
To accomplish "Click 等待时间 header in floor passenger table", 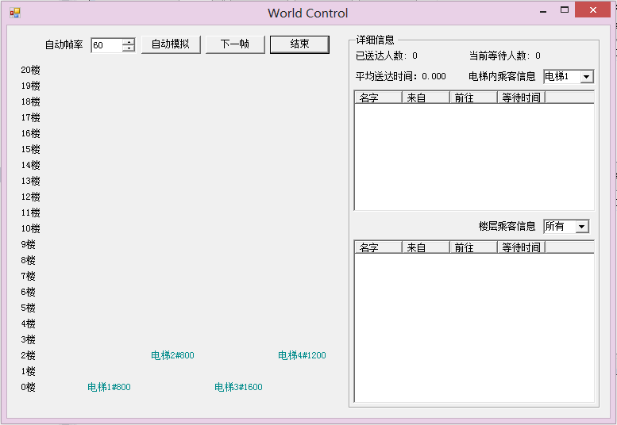I will [x=522, y=247].
